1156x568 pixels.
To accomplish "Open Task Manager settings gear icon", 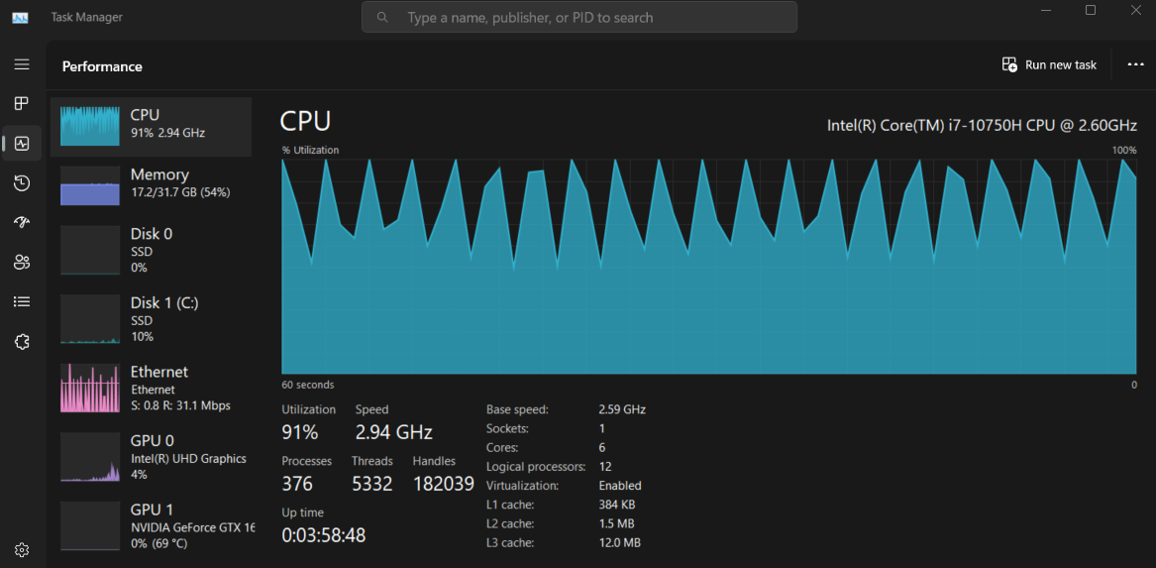I will pyautogui.click(x=22, y=550).
